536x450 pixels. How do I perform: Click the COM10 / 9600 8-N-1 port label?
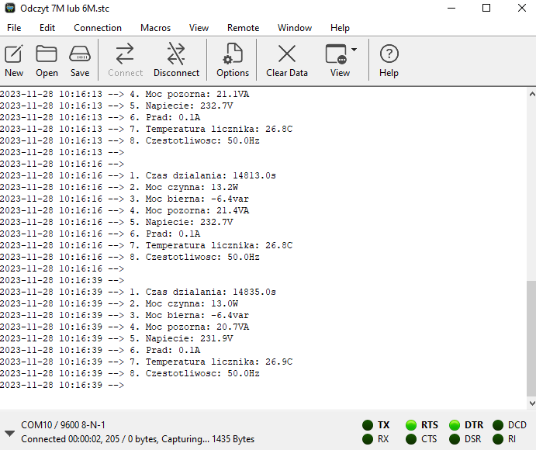click(x=64, y=425)
